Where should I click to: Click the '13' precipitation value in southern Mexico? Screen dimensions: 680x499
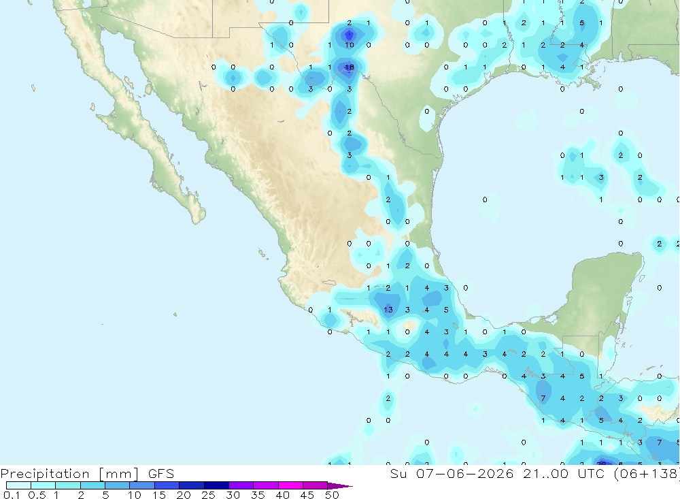pos(388,310)
